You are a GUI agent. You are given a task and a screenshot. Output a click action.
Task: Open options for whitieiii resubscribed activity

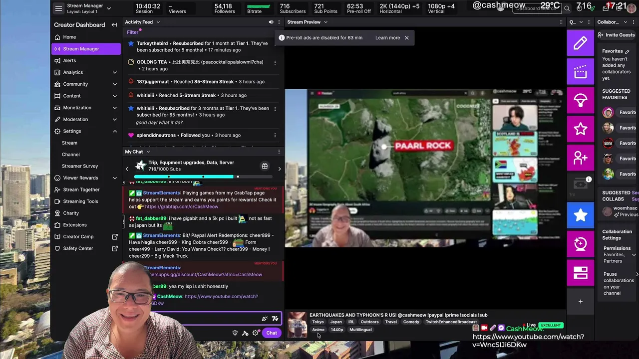click(275, 108)
